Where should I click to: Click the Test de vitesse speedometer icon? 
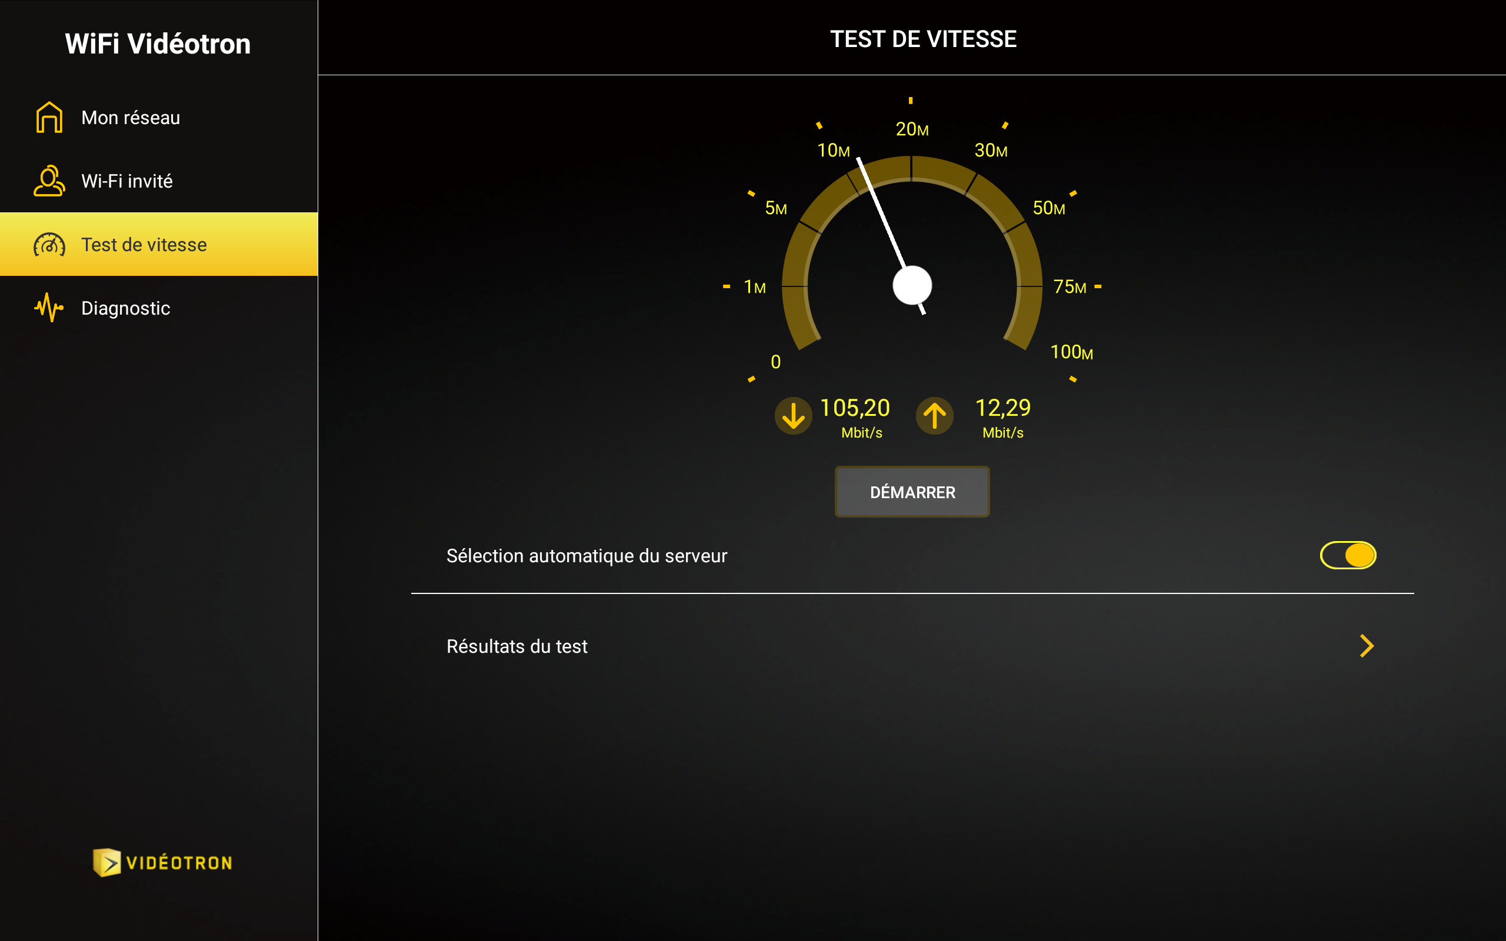[x=49, y=245]
